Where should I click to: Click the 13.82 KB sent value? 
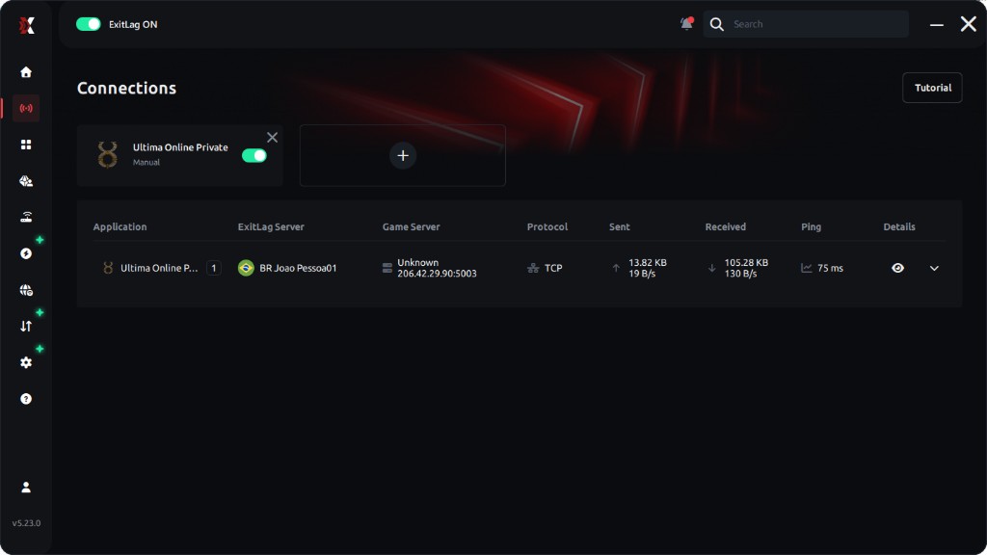tap(647, 262)
